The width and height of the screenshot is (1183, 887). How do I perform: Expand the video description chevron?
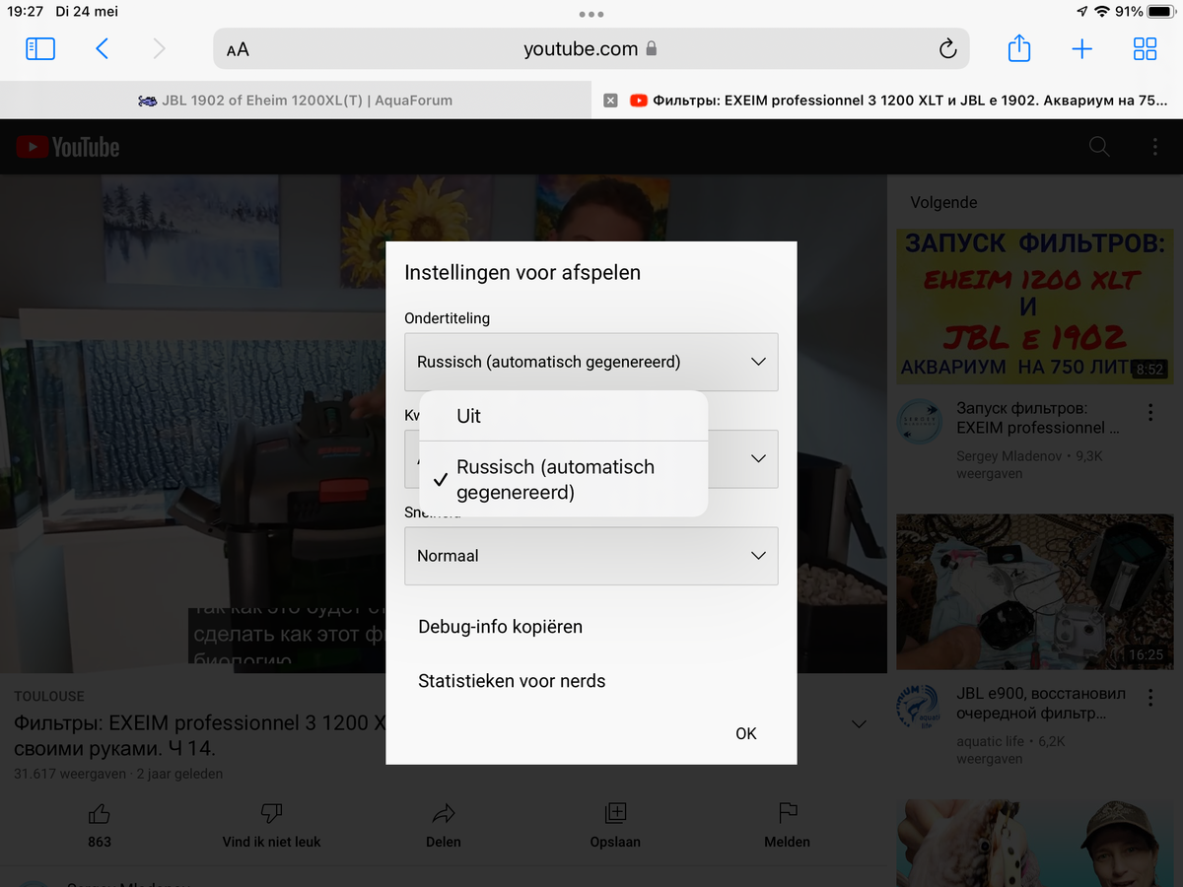[859, 724]
